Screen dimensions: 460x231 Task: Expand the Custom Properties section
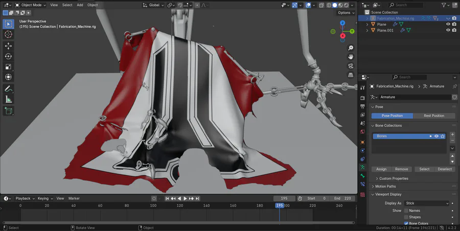393,178
